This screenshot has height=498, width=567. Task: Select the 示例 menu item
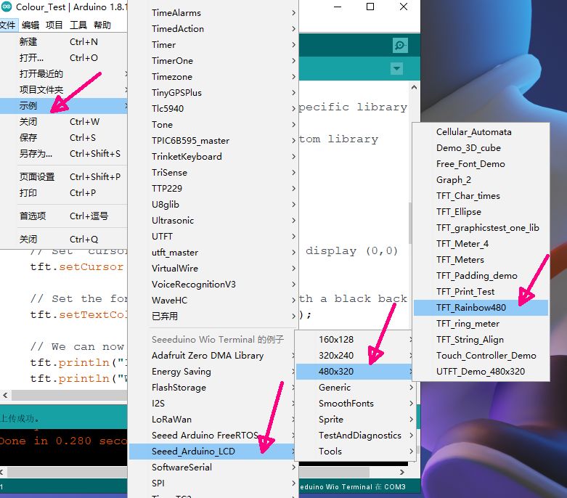(x=64, y=105)
